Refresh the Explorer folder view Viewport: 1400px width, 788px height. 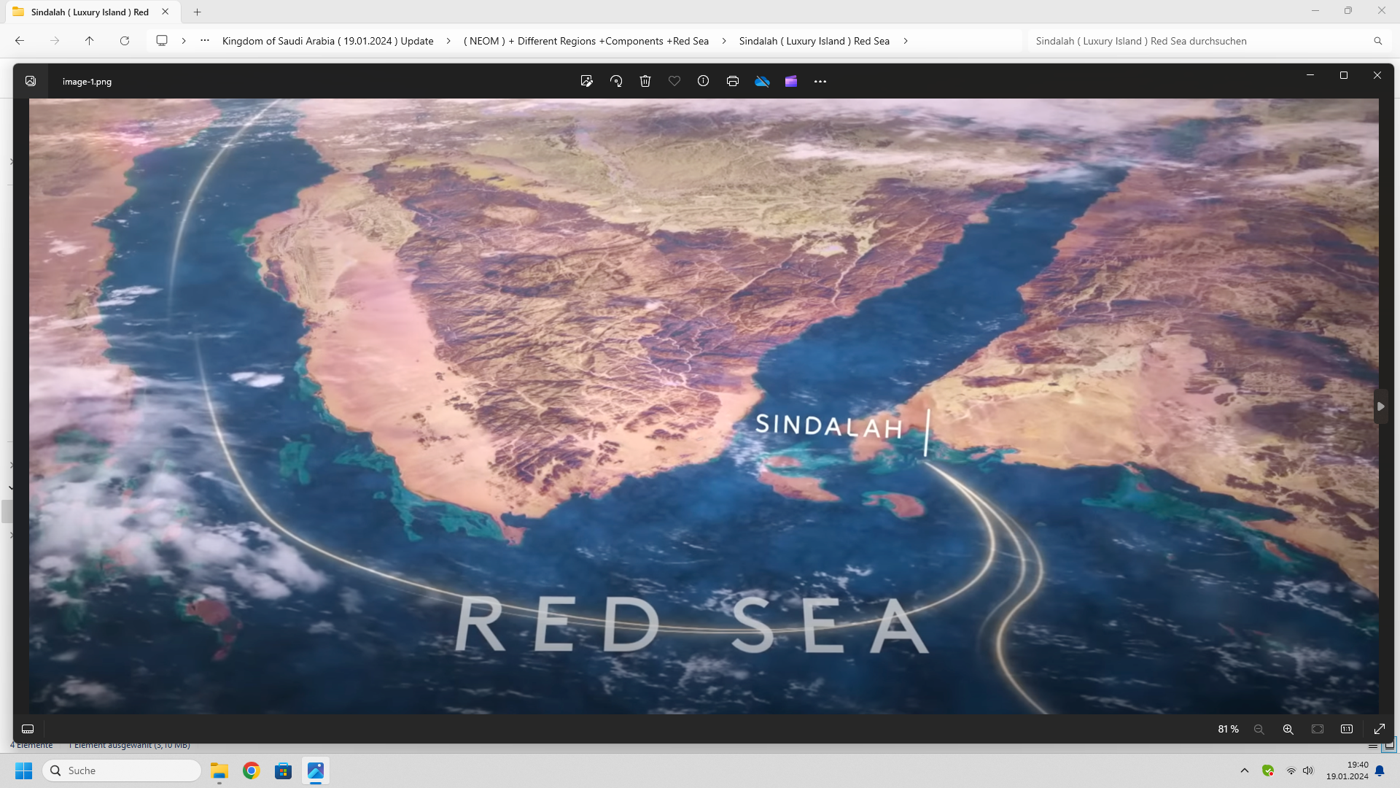tap(125, 41)
